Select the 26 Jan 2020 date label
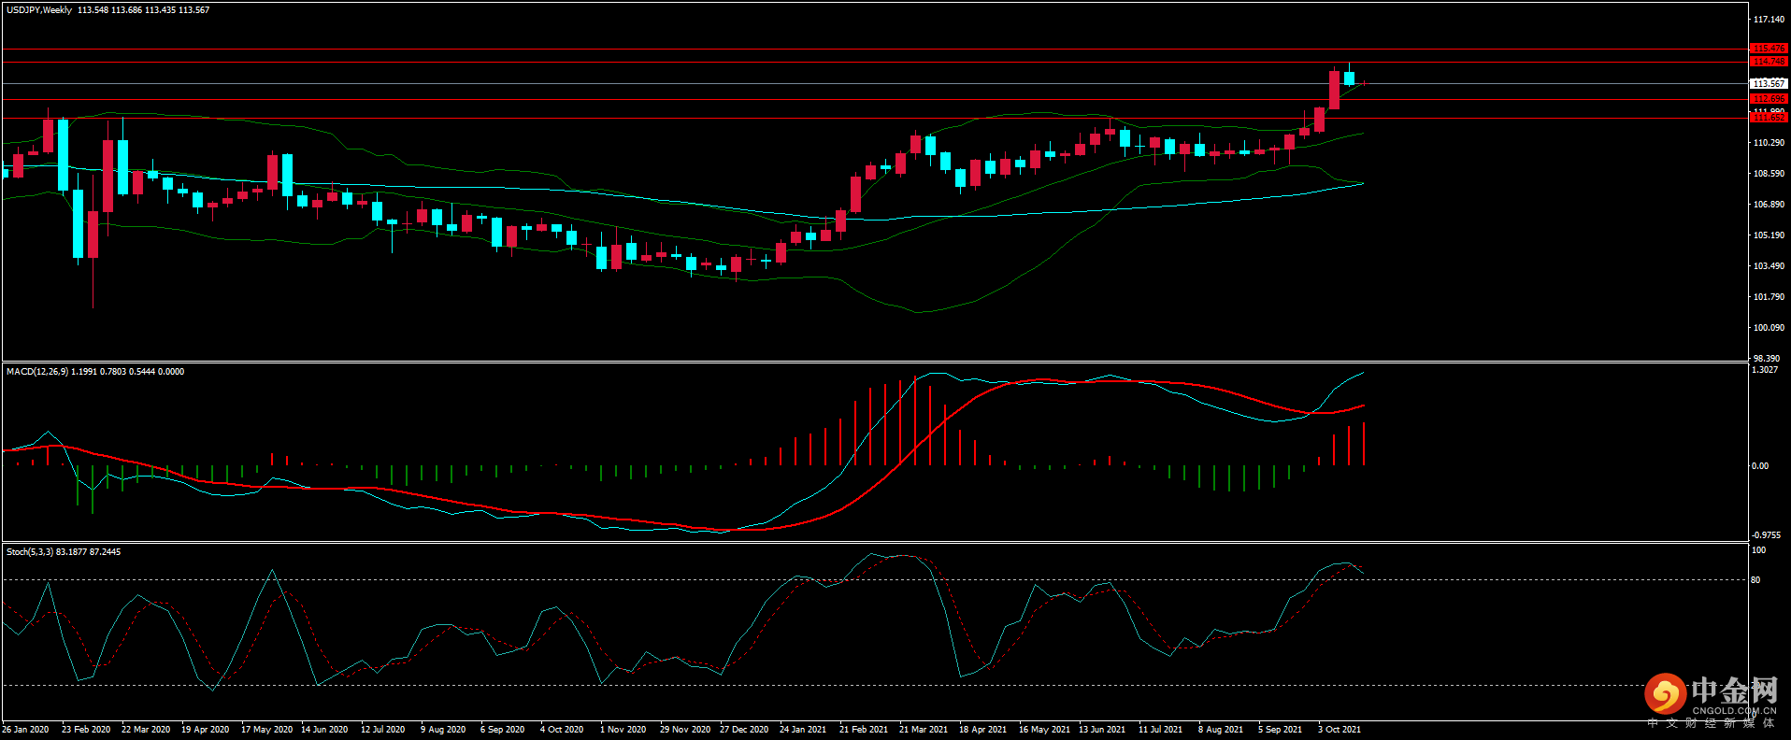 tap(25, 730)
